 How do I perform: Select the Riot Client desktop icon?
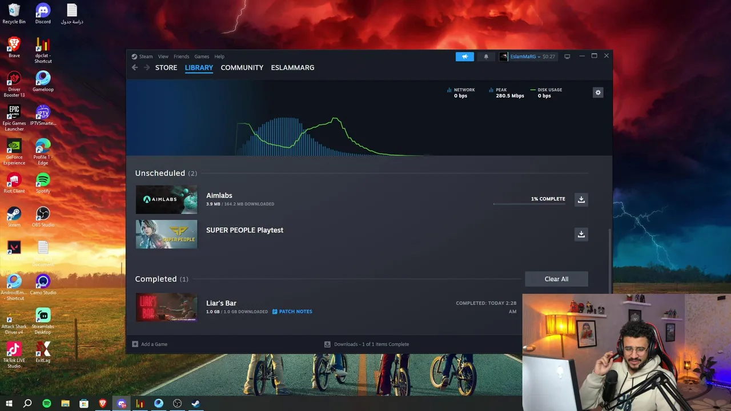pos(14,183)
